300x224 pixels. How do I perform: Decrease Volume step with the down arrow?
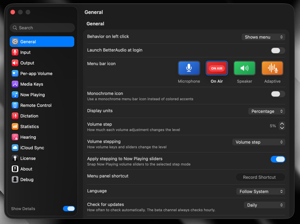(282, 128)
